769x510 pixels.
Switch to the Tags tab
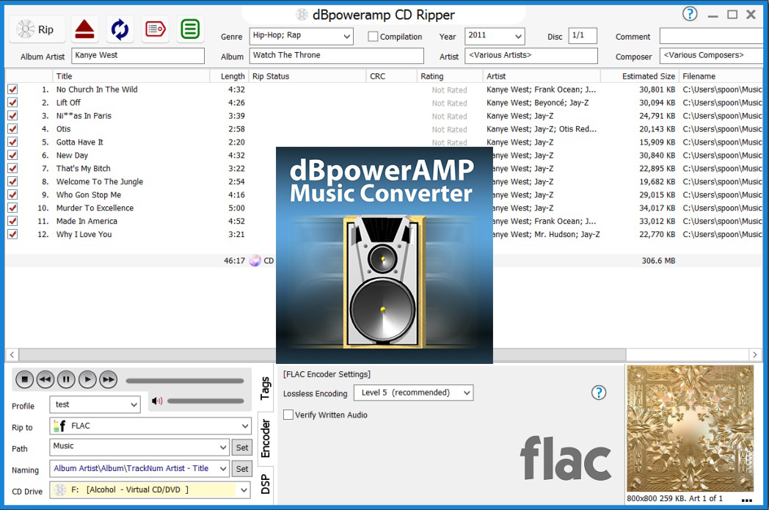[266, 388]
